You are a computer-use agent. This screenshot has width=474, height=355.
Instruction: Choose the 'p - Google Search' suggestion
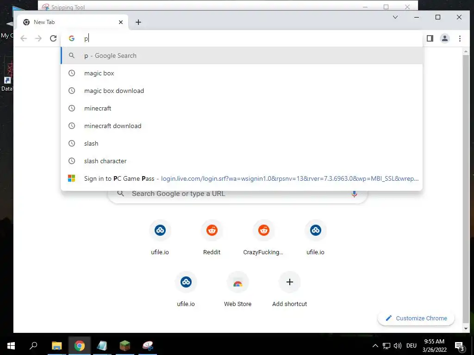tap(242, 55)
